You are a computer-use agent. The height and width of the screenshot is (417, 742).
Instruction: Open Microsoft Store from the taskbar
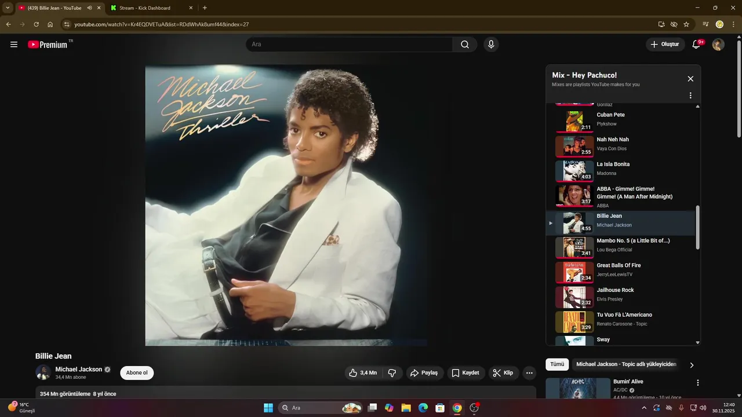point(440,408)
